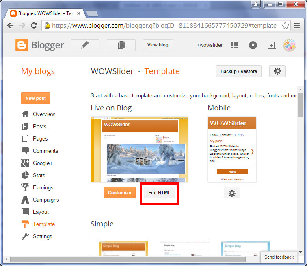
Task: Click the Google+ sidebar icon
Action: (x=25, y=163)
